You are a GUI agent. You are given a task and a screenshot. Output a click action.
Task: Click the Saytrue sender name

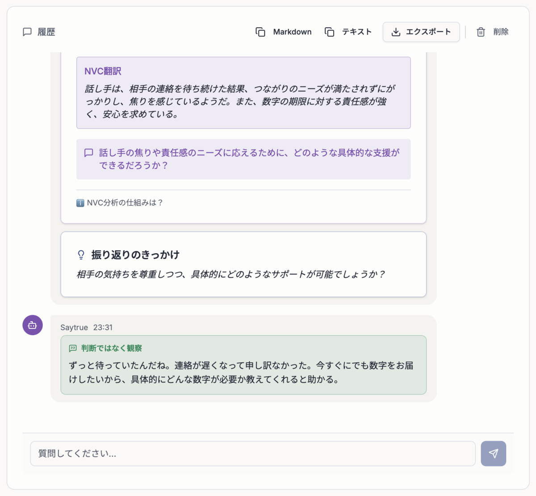[74, 327]
